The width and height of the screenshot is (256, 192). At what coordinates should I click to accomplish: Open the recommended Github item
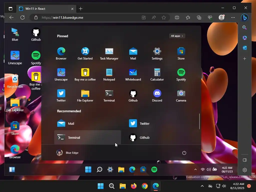tap(159, 137)
